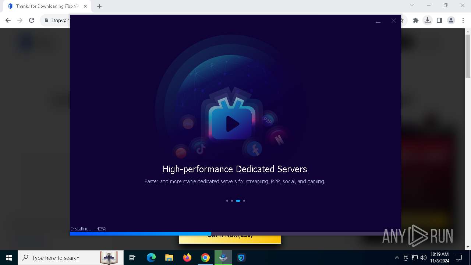Open Task View on taskbar
The image size is (471, 265).
tap(132, 258)
